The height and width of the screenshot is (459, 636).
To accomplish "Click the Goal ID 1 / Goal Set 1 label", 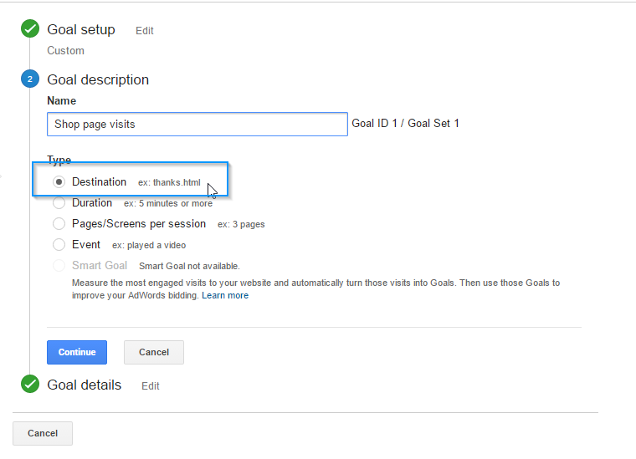I will (x=405, y=123).
